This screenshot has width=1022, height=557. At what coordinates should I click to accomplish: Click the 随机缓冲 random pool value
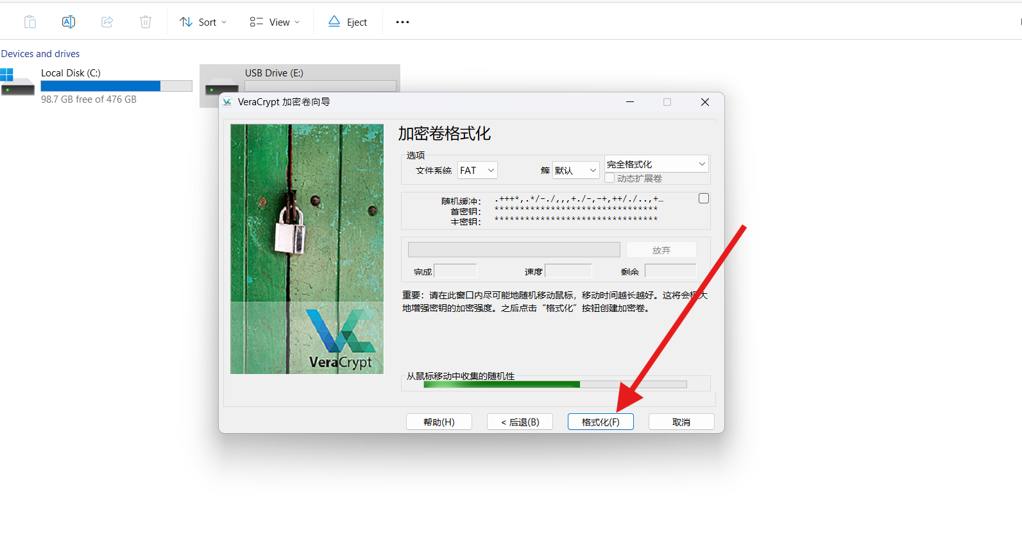coord(579,200)
